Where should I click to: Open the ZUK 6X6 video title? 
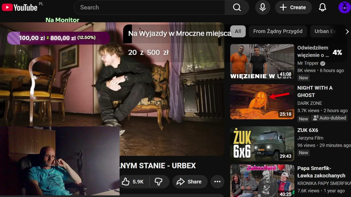308,130
